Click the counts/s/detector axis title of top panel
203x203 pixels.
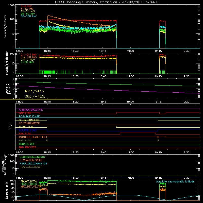click(5, 26)
